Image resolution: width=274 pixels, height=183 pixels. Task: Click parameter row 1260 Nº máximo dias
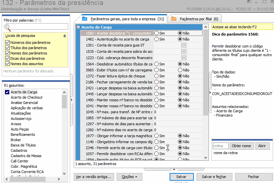[141, 130]
